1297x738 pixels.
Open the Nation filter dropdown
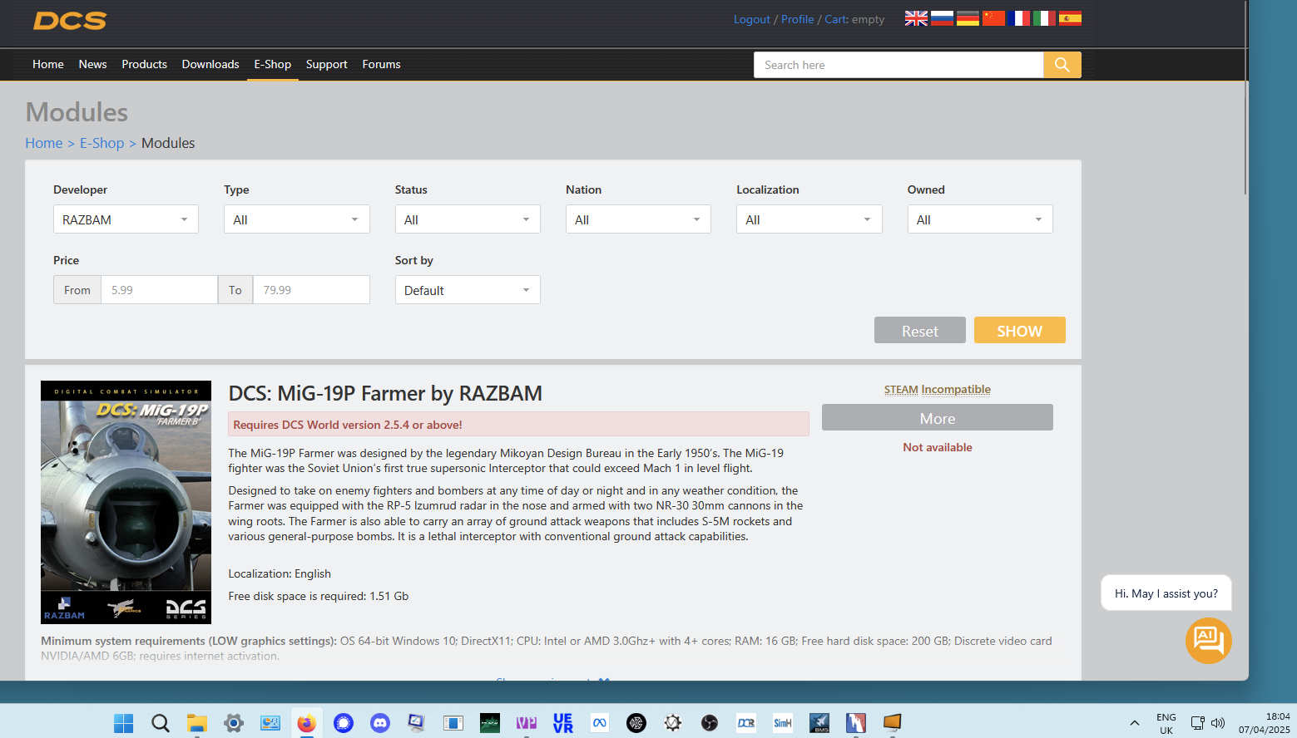click(638, 219)
